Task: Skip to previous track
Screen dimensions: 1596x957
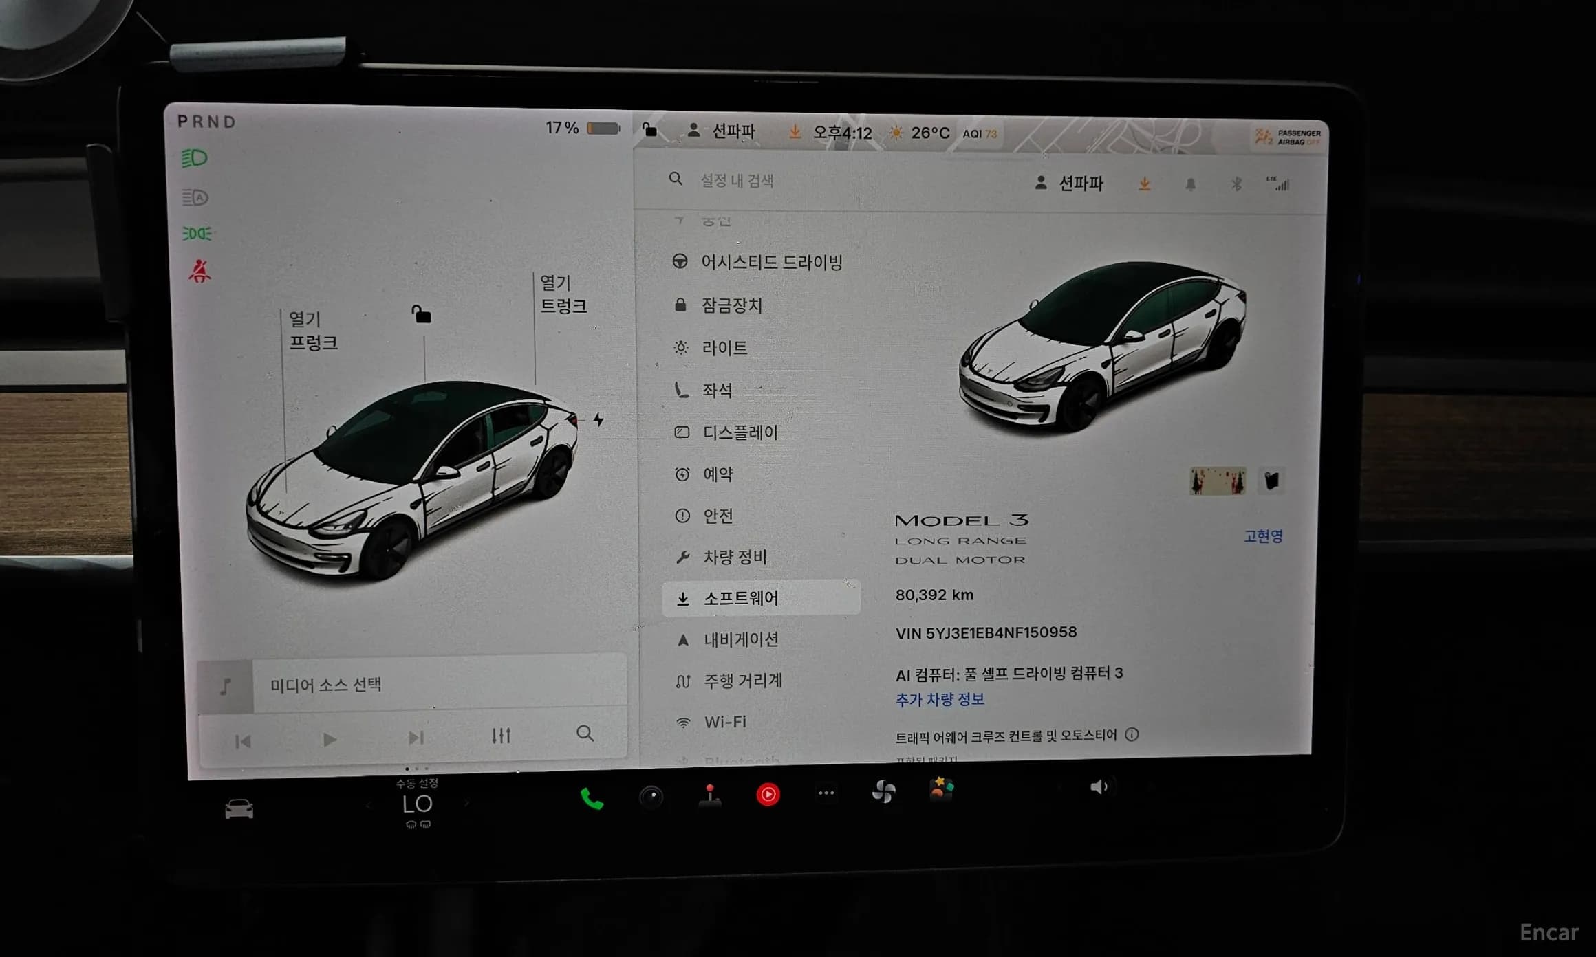Action: coord(243,742)
